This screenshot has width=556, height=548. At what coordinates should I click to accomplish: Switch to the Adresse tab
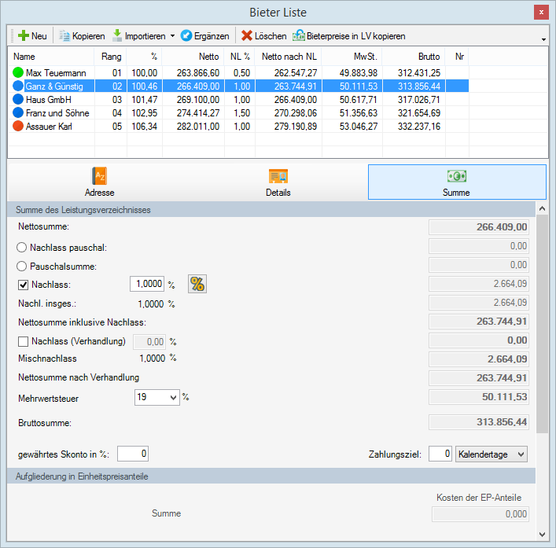click(x=99, y=182)
